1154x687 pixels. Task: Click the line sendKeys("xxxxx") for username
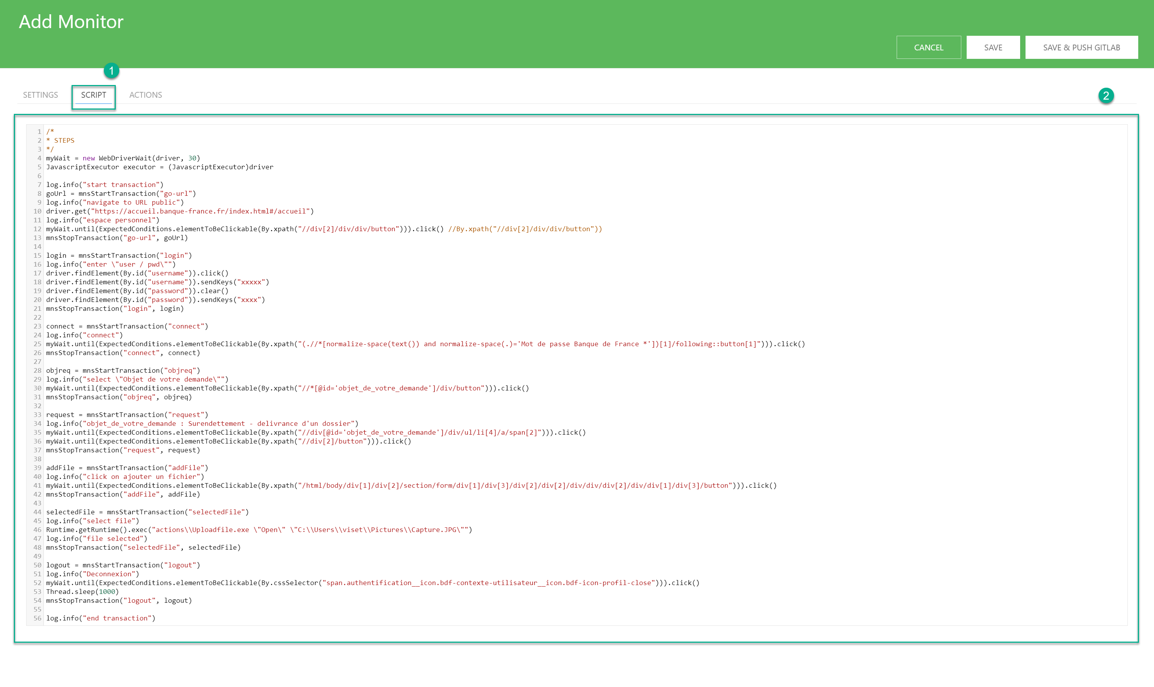click(158, 282)
